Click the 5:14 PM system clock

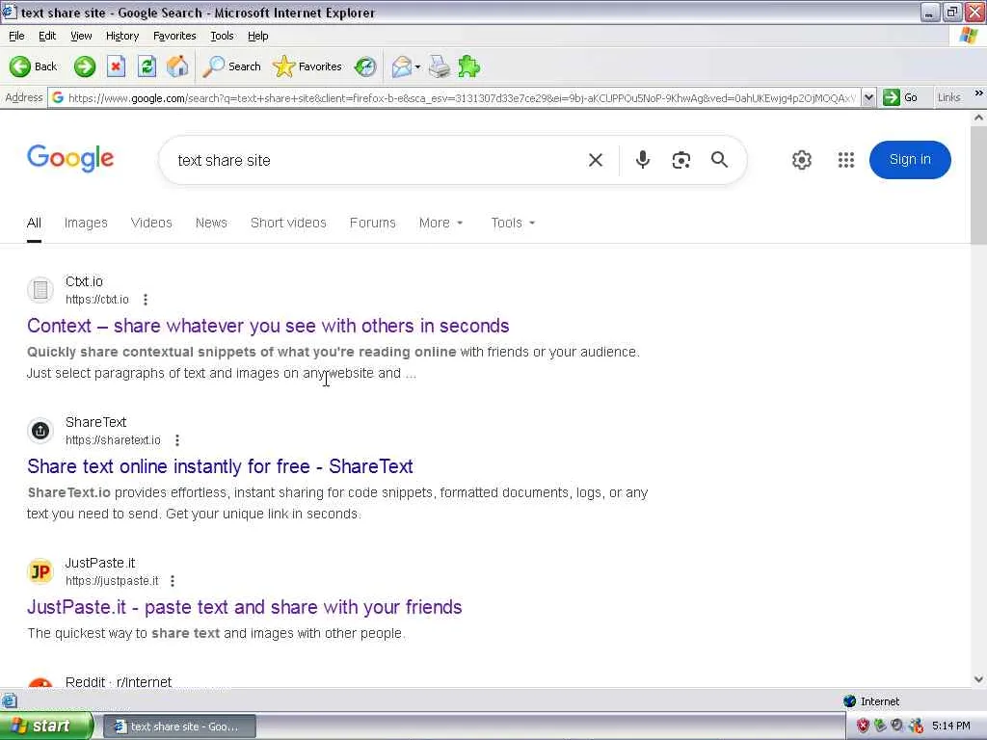(x=950, y=727)
